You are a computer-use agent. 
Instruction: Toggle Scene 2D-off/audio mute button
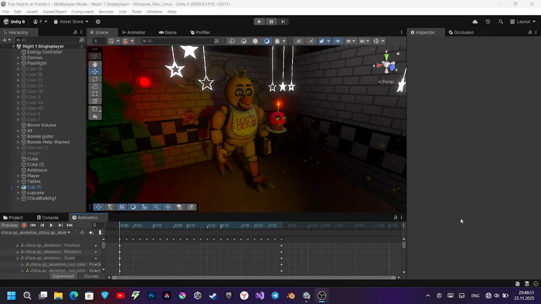299,41
